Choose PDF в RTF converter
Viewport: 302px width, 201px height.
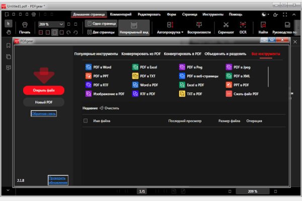tap(97, 85)
